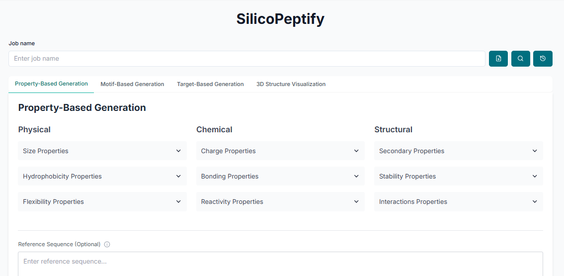The image size is (564, 276).
Task: Click the search jobs magnifier icon
Action: pos(520,59)
